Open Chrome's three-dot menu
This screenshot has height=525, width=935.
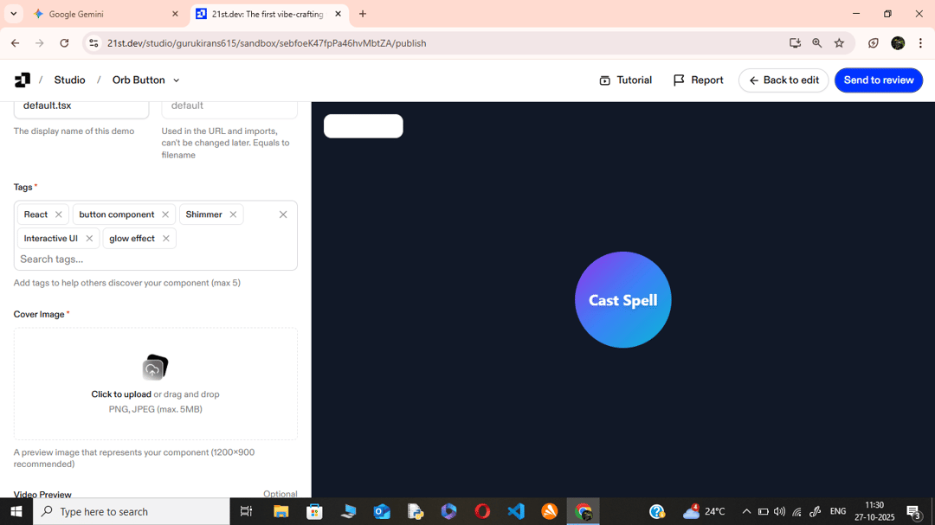pyautogui.click(x=920, y=43)
